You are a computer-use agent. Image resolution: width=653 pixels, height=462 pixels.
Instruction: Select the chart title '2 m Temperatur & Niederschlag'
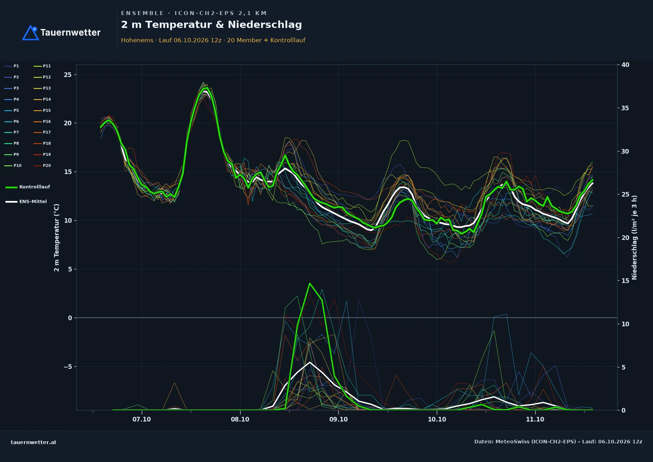pos(211,25)
